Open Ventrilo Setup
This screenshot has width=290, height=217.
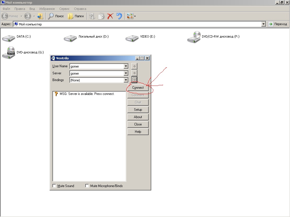pos(138,110)
